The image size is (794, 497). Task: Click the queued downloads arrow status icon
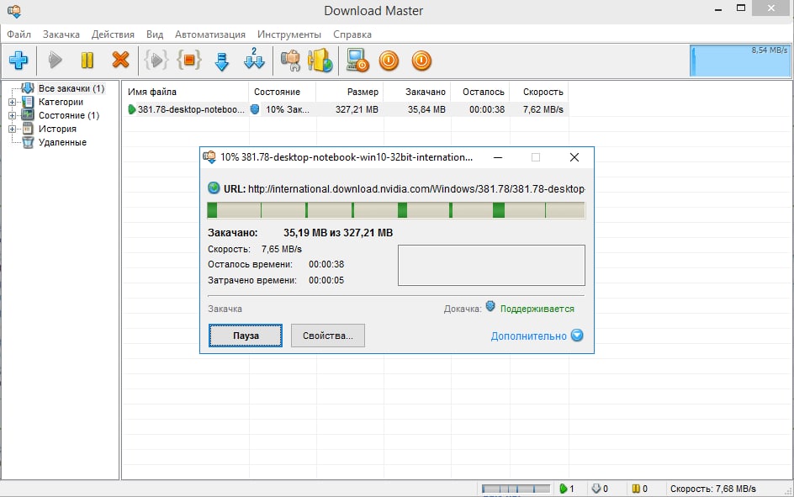pos(596,489)
